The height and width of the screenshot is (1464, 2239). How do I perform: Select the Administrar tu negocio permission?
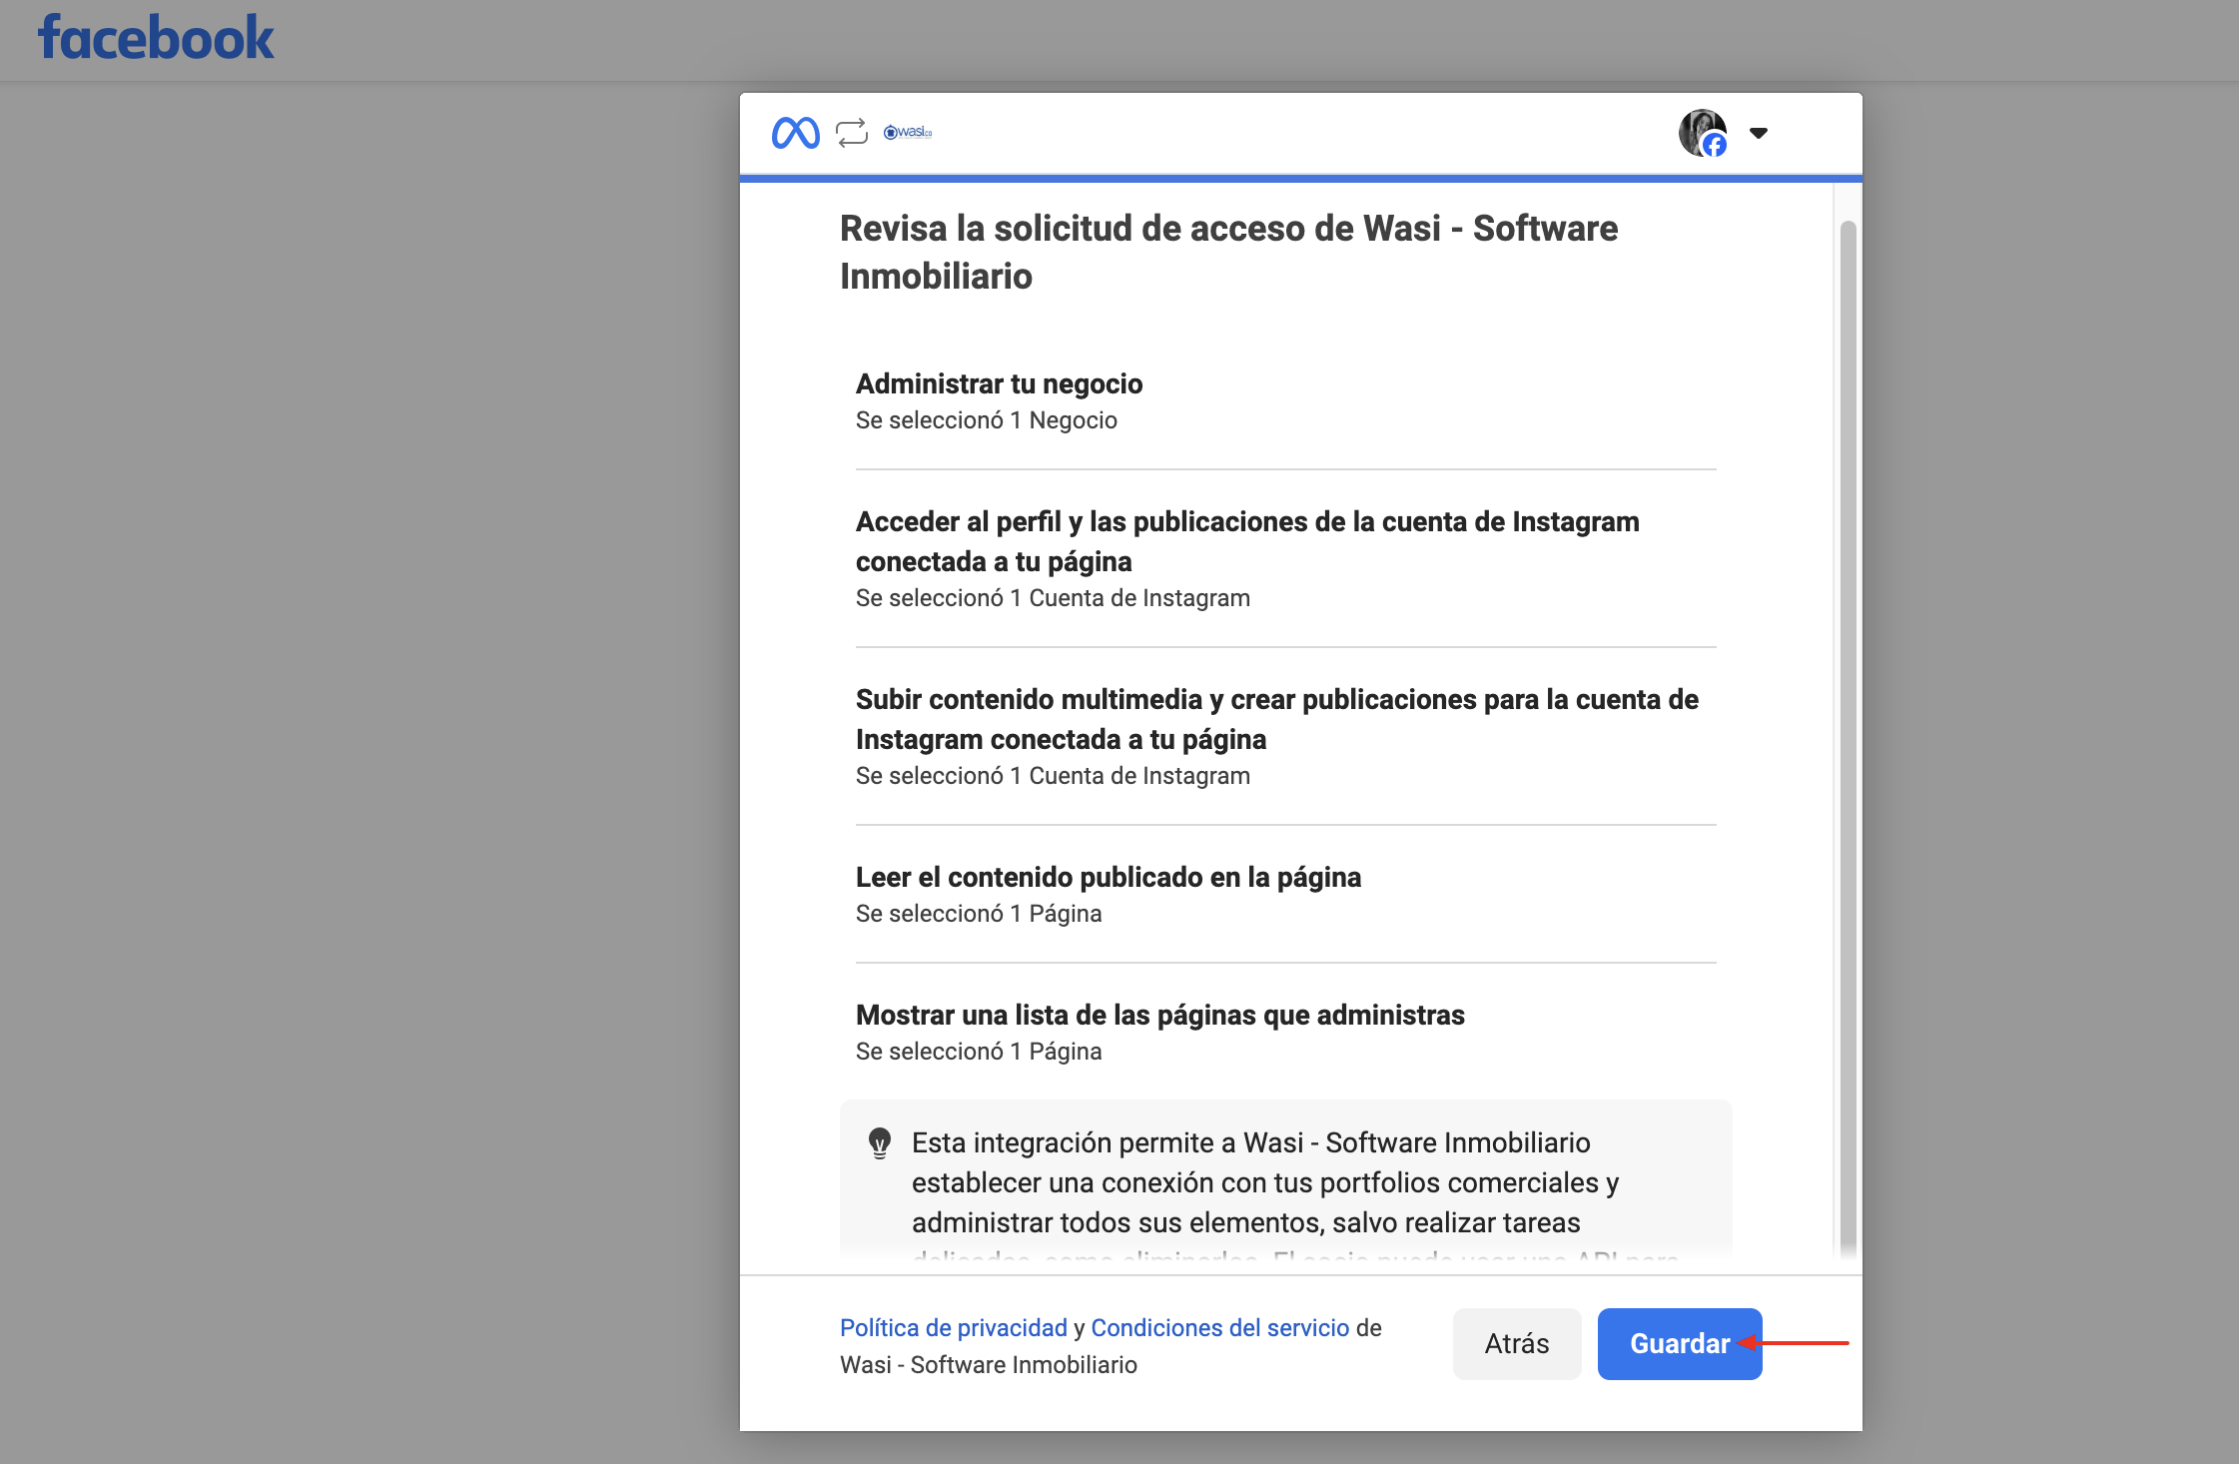click(x=999, y=384)
